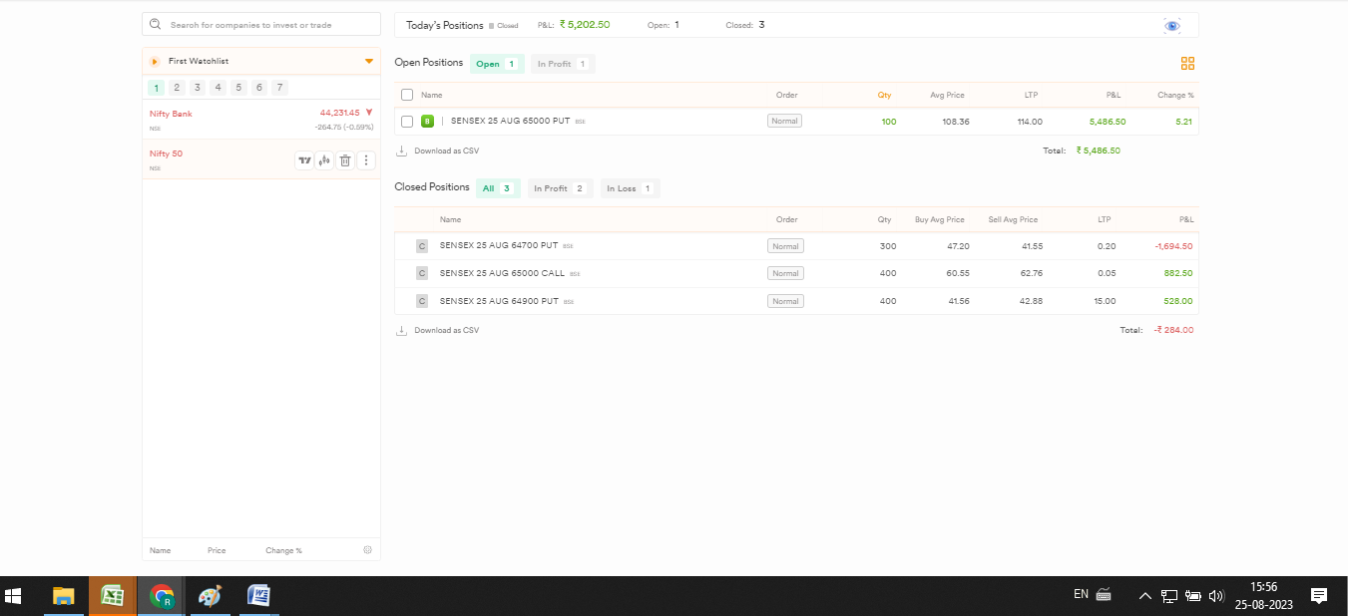The height and width of the screenshot is (616, 1348).
Task: Open the volume control in system tray
Action: [1216, 596]
